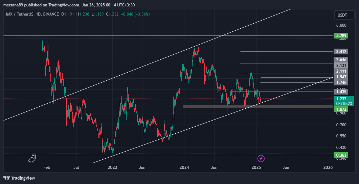
Task: Click the 03:15:23 candle countdown timer
Action: 344,104
